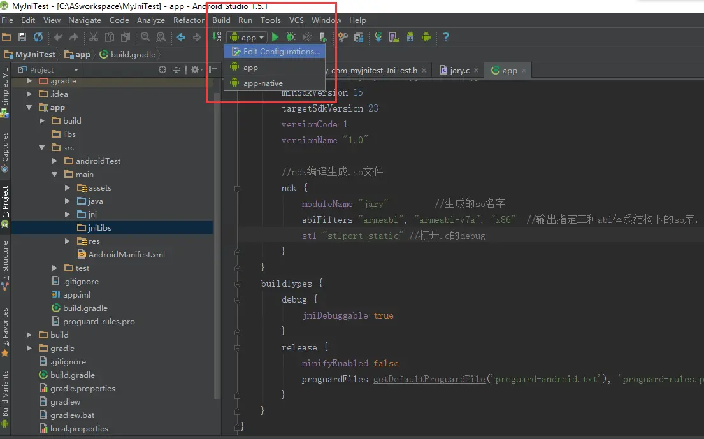Open the app run configuration dropdown
The height and width of the screenshot is (439, 704).
pyautogui.click(x=247, y=37)
